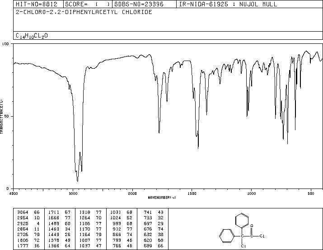This screenshot has height=250, width=323.
Task: Click the left phenyl ring in structure
Action: pyautogui.click(x=227, y=236)
